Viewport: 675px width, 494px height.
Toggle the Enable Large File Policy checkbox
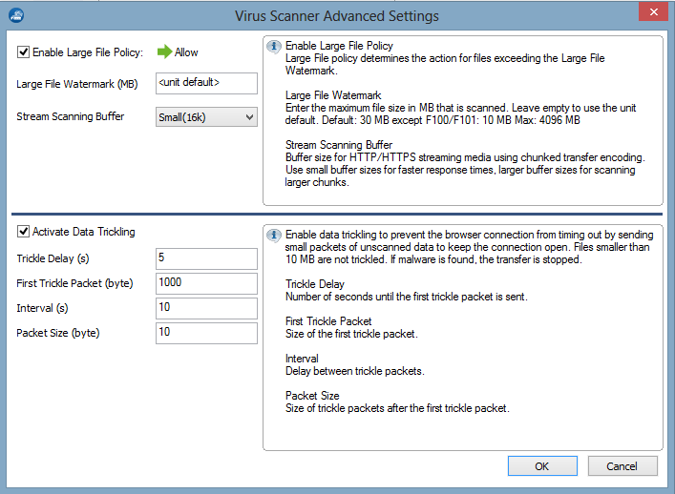(x=24, y=52)
